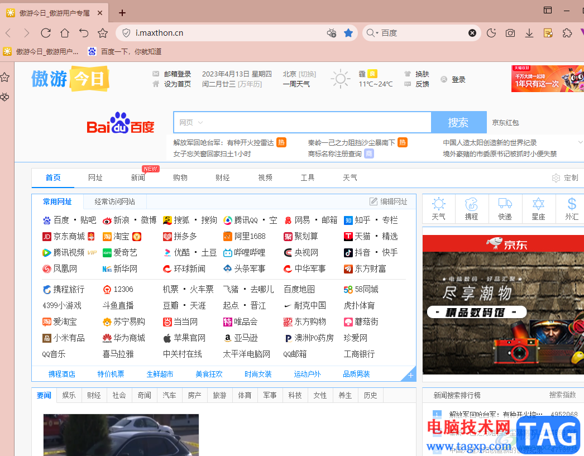Click the browser forward arrow

(26, 33)
